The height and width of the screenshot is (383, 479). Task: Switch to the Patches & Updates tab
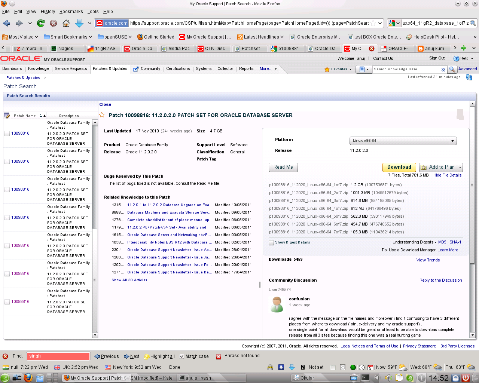110,69
